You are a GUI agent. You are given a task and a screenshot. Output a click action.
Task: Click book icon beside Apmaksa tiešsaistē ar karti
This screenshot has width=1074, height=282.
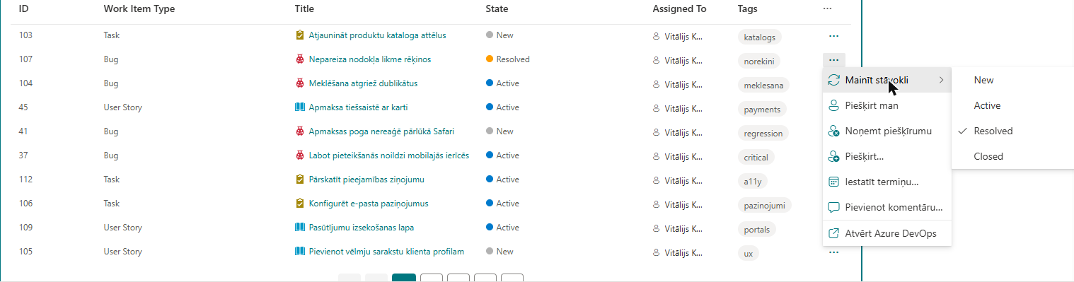(299, 107)
